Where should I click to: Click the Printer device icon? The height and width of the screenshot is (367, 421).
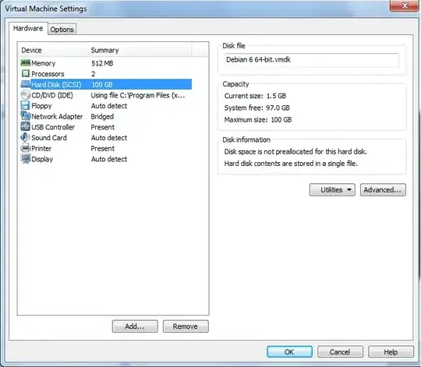(x=26, y=148)
